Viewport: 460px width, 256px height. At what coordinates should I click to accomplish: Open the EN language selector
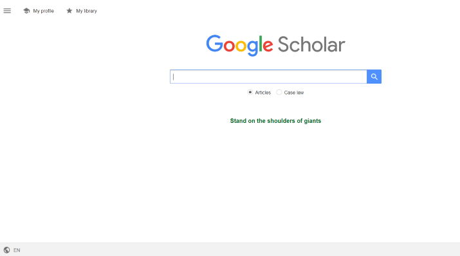(17, 250)
